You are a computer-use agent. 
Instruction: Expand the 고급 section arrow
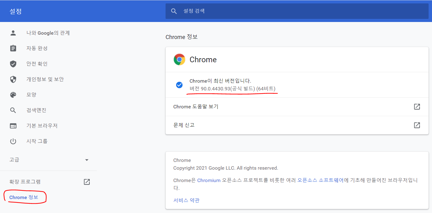(87, 160)
